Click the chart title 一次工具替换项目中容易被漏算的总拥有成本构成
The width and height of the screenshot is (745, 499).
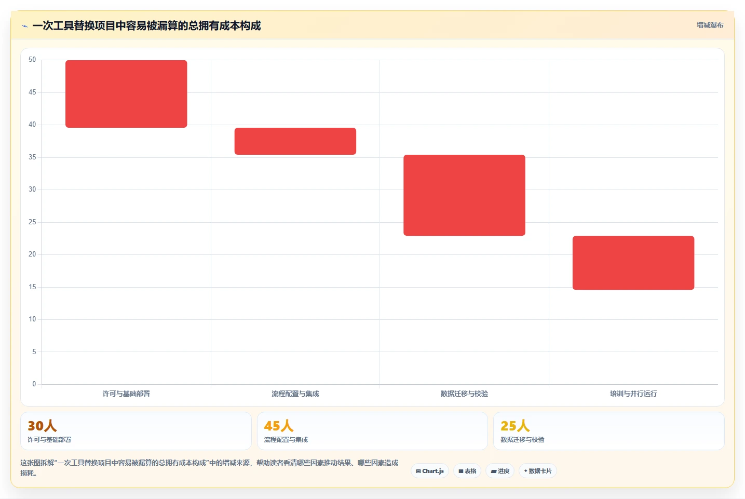[146, 26]
